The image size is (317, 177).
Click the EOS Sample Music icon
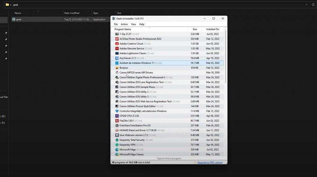[x=117, y=87]
